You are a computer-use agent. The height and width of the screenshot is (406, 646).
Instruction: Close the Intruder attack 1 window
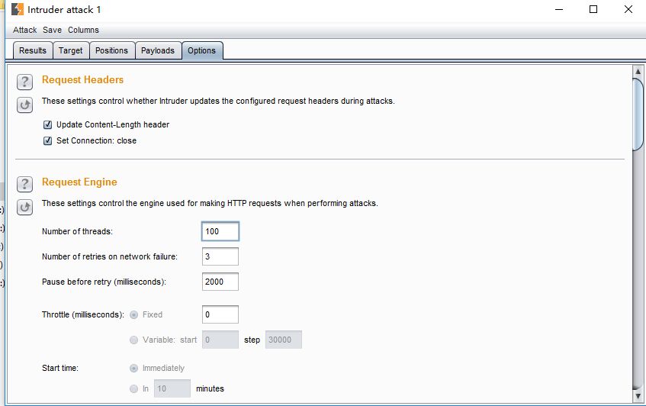628,9
